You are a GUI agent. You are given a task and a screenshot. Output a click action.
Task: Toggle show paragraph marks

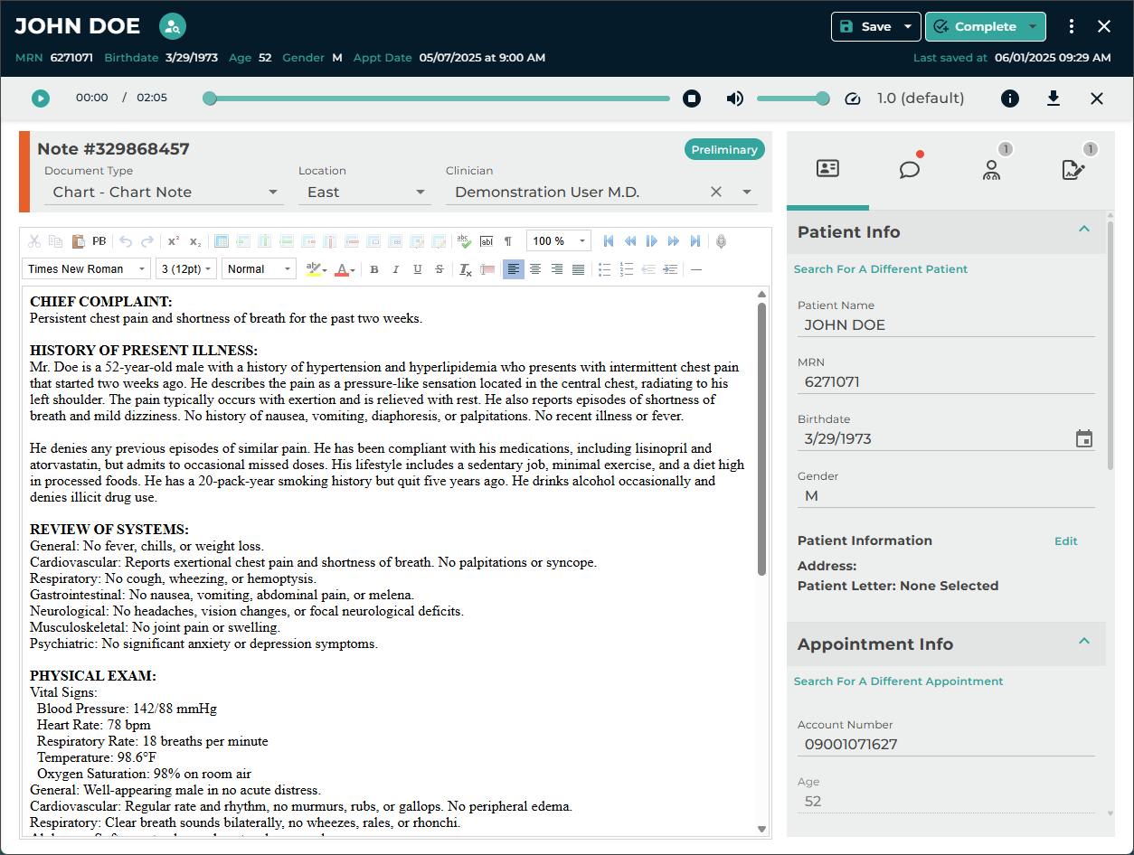[508, 241]
